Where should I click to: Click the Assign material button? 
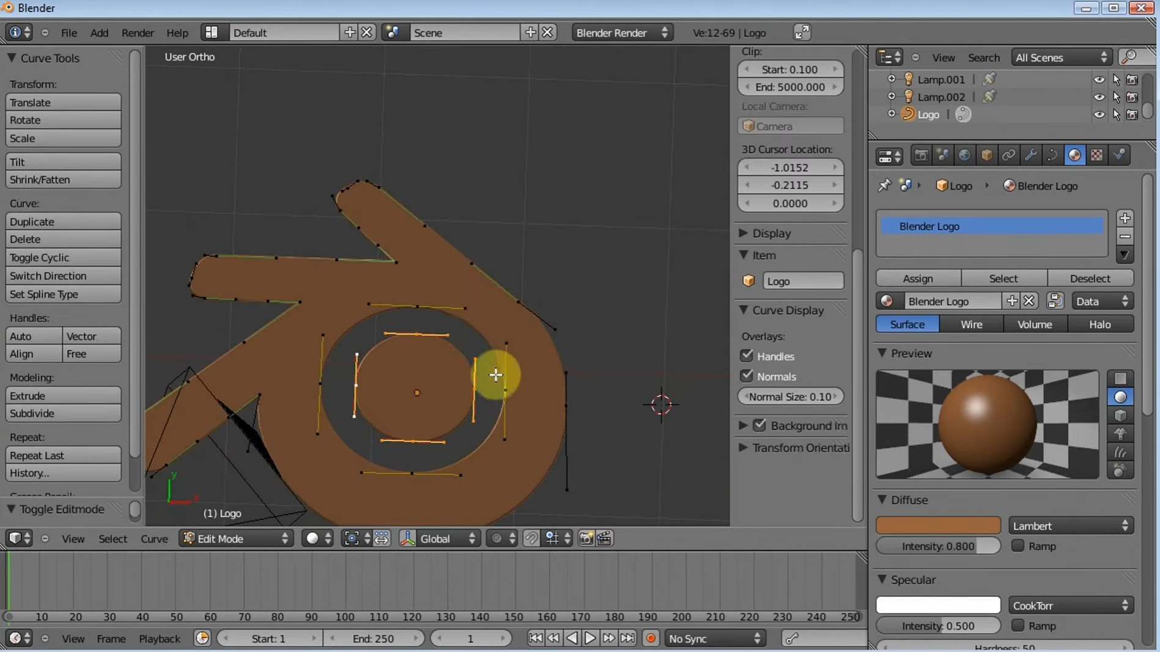[918, 278]
